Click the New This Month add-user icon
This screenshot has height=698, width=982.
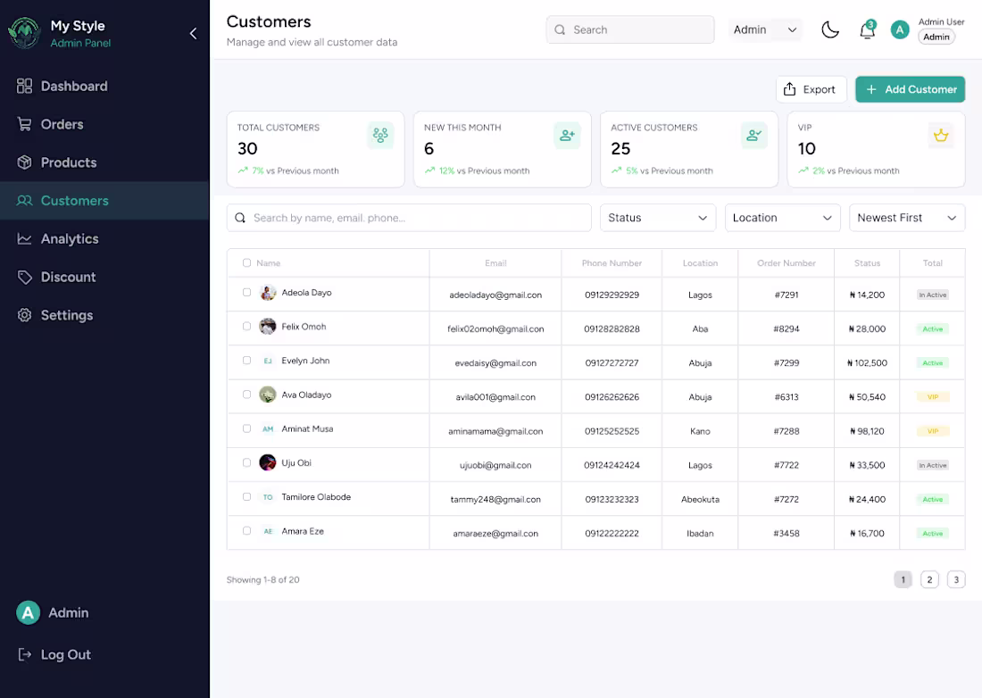pos(567,135)
